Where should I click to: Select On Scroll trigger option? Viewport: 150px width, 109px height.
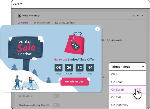tap(127, 89)
